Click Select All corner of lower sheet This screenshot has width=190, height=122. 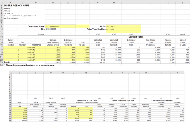(x=10, y=73)
